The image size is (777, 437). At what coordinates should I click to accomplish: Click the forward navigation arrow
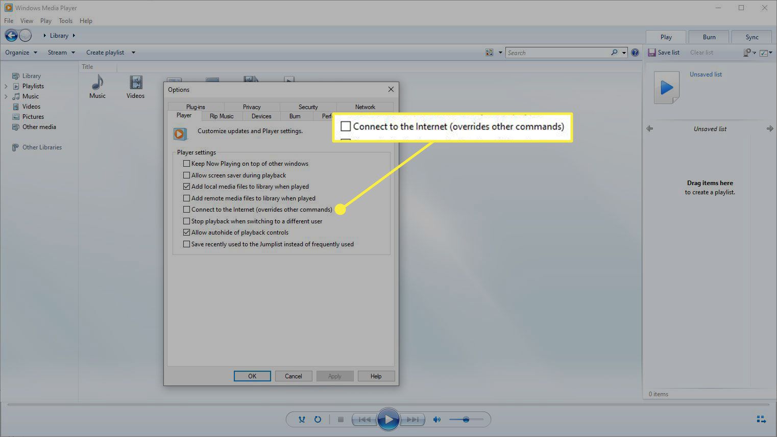[x=25, y=35]
